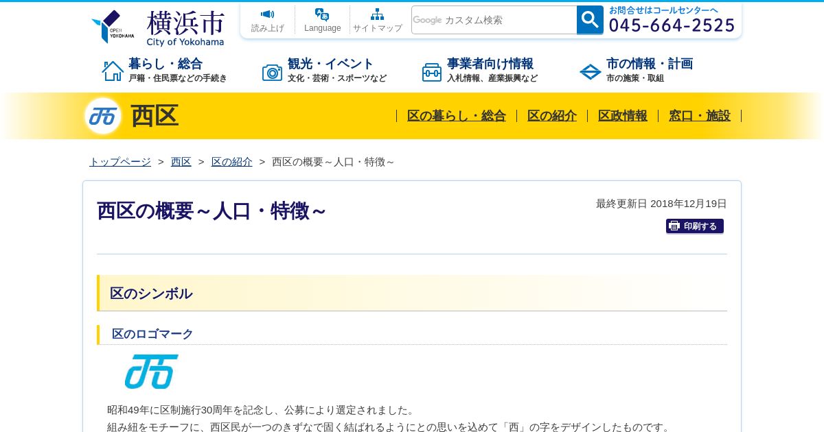Click the 印刷する print button
This screenshot has height=432, width=824.
pyautogui.click(x=695, y=226)
